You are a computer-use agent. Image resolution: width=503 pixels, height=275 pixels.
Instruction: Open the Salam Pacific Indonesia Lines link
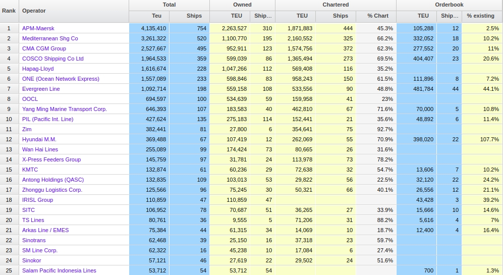click(59, 271)
